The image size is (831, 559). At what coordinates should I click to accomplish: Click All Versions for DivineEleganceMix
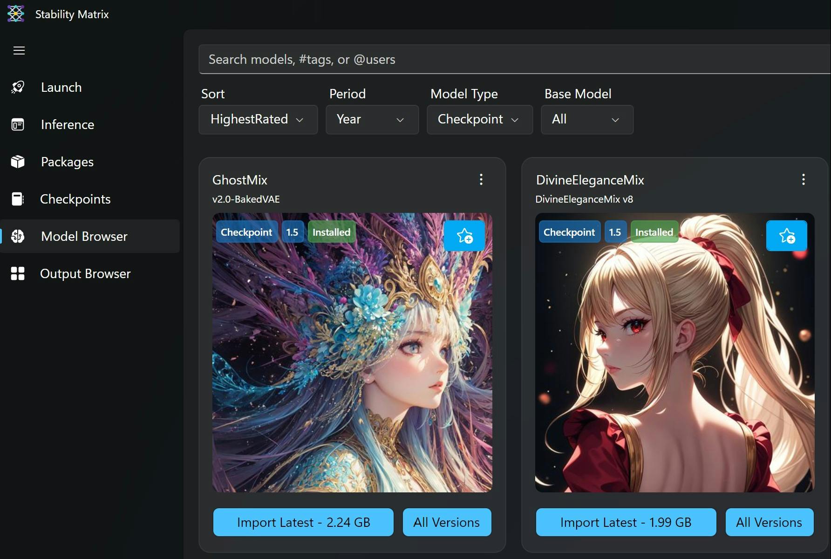(x=770, y=522)
